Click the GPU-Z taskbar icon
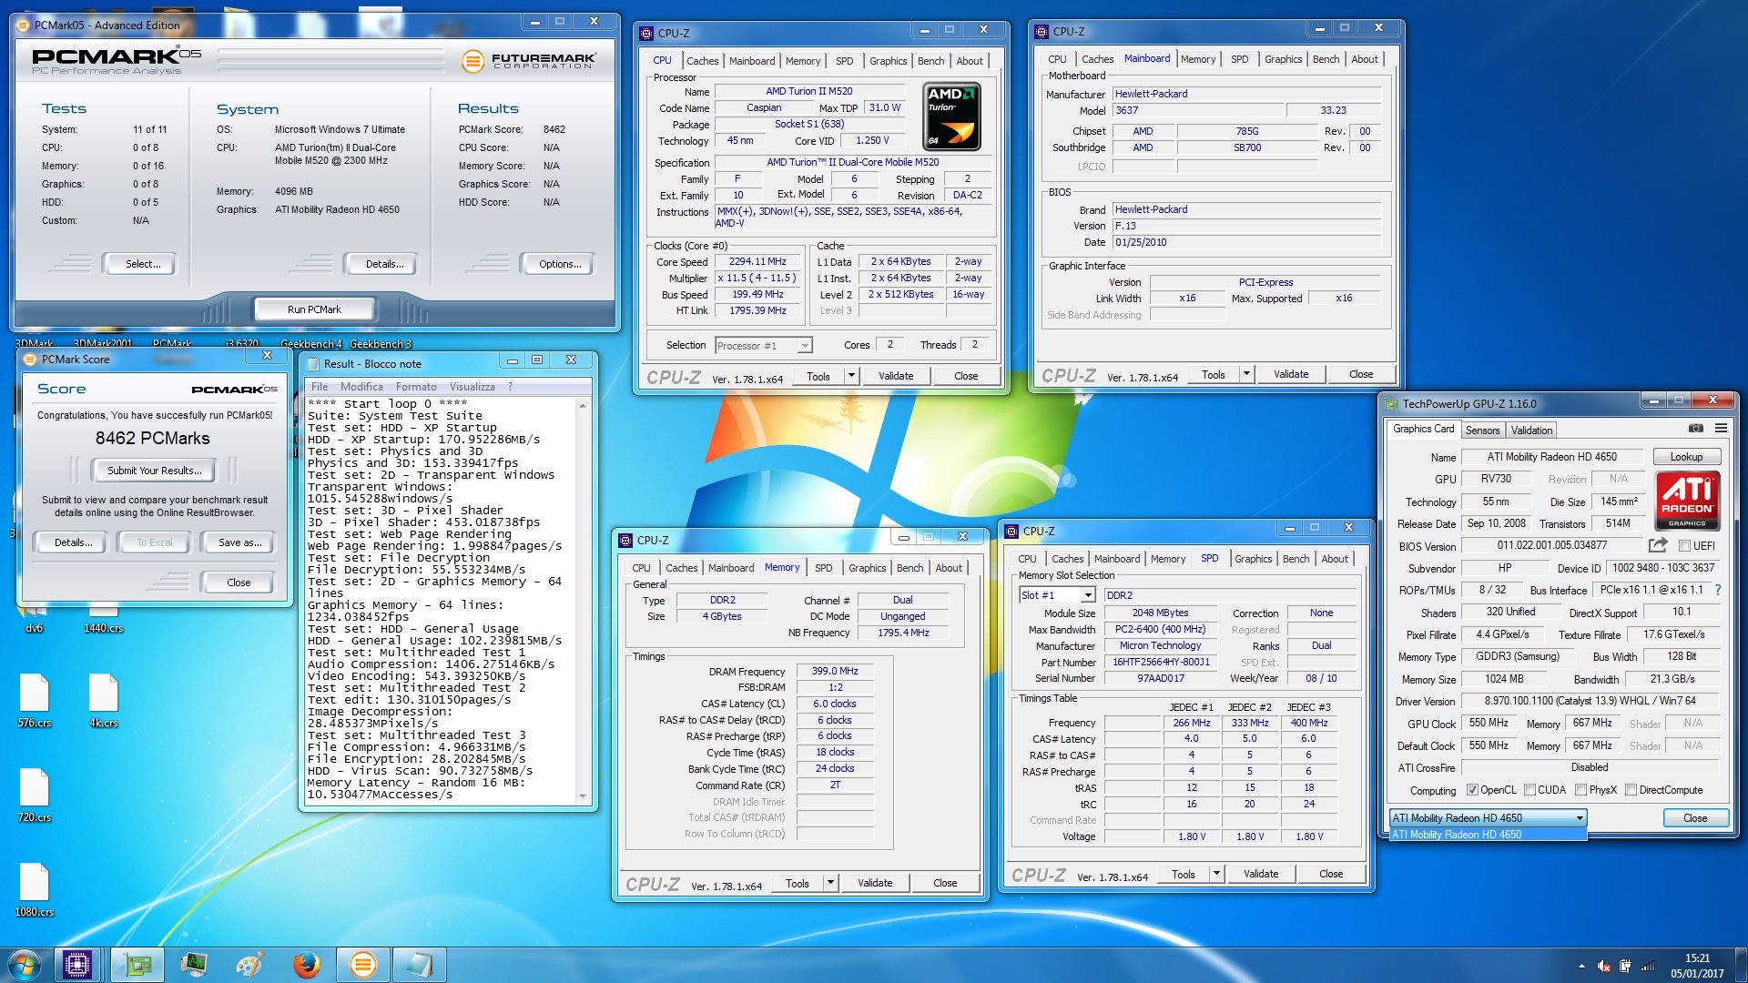 [137, 965]
